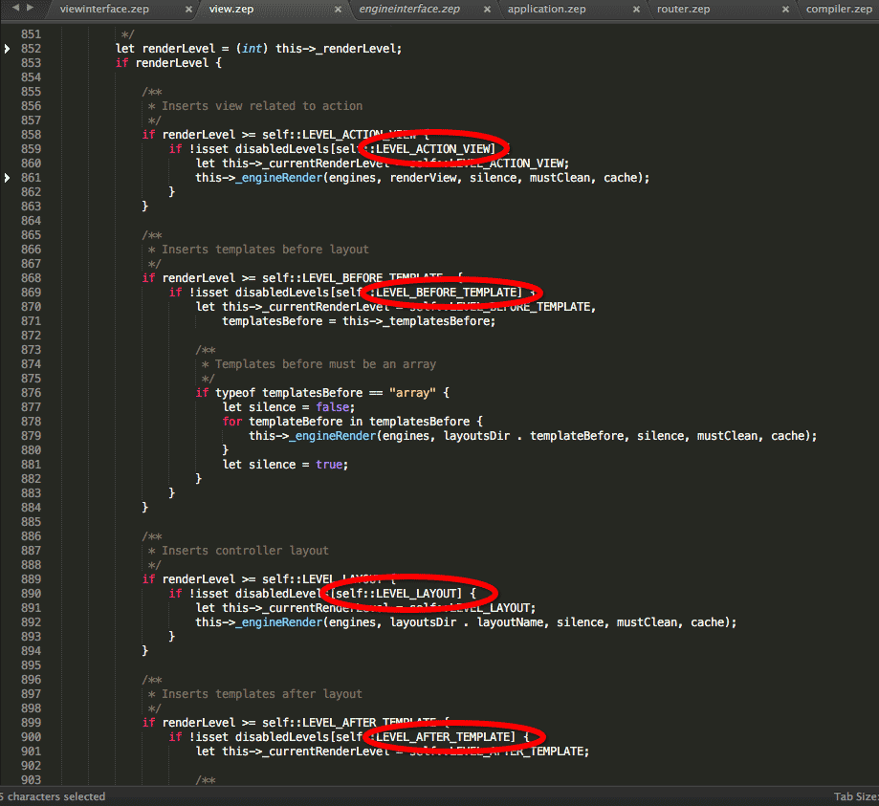The width and height of the screenshot is (879, 806).
Task: Close the view.zep tab
Action: [x=338, y=10]
